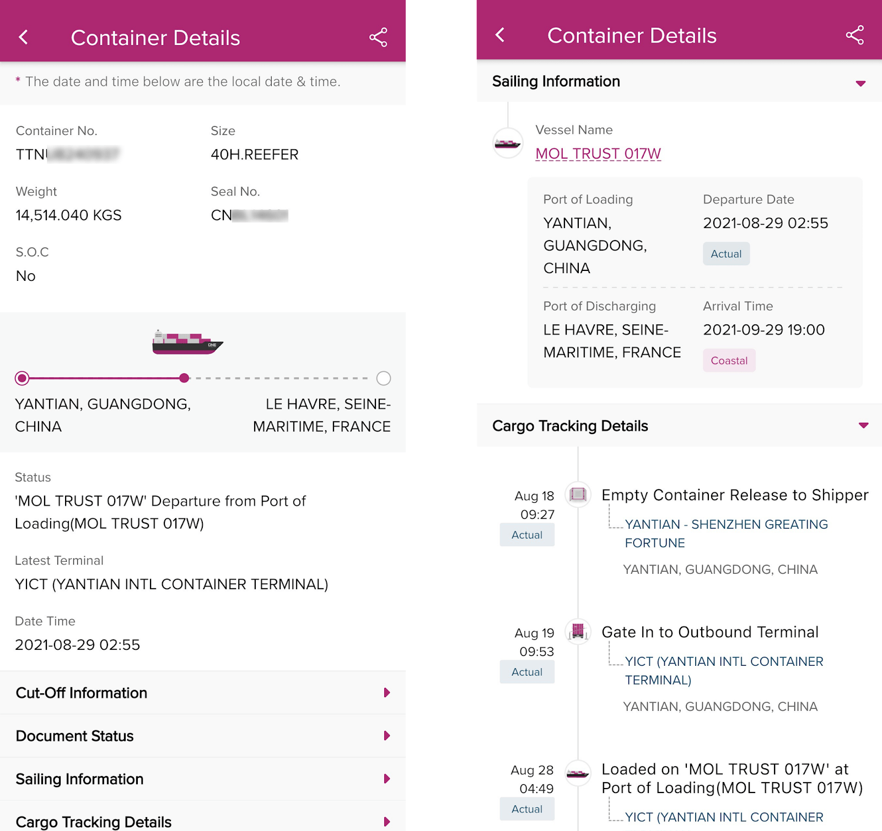Tap the Actual tag on the Aug 18 event
Viewport: 882px width, 831px height.
point(526,534)
